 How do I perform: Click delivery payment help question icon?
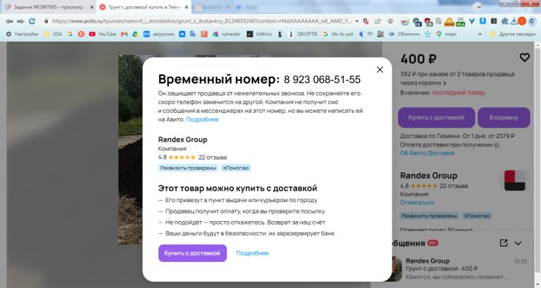(497, 145)
